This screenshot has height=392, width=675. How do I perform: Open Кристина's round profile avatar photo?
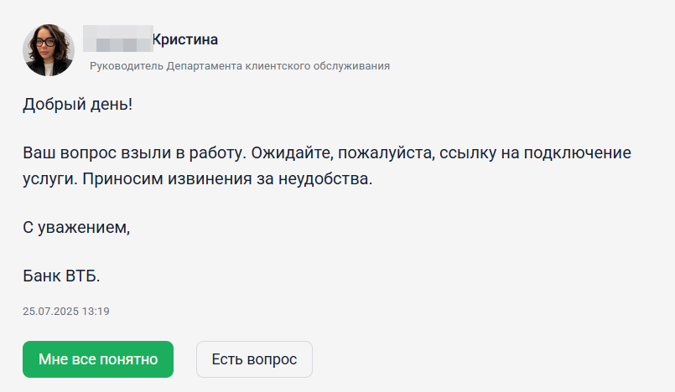(x=49, y=50)
